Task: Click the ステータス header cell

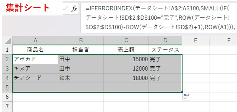Action: pos(165,50)
